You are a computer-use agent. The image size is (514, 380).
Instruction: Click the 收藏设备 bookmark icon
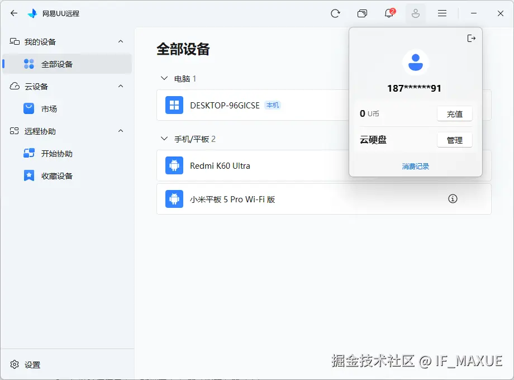29,175
